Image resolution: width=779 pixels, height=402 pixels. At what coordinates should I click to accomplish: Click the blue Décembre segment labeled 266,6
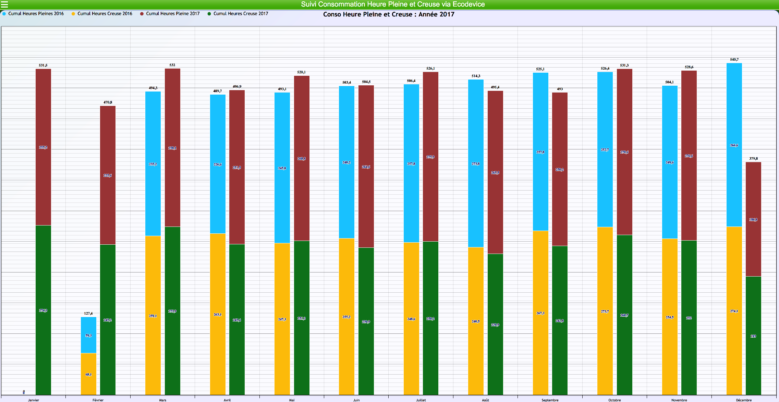[734, 145]
